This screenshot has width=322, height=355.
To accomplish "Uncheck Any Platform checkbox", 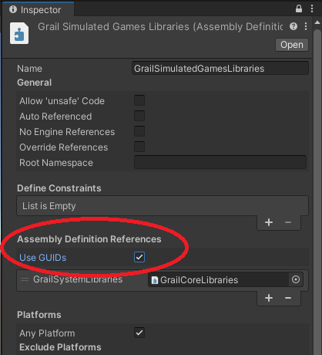I will point(139,333).
